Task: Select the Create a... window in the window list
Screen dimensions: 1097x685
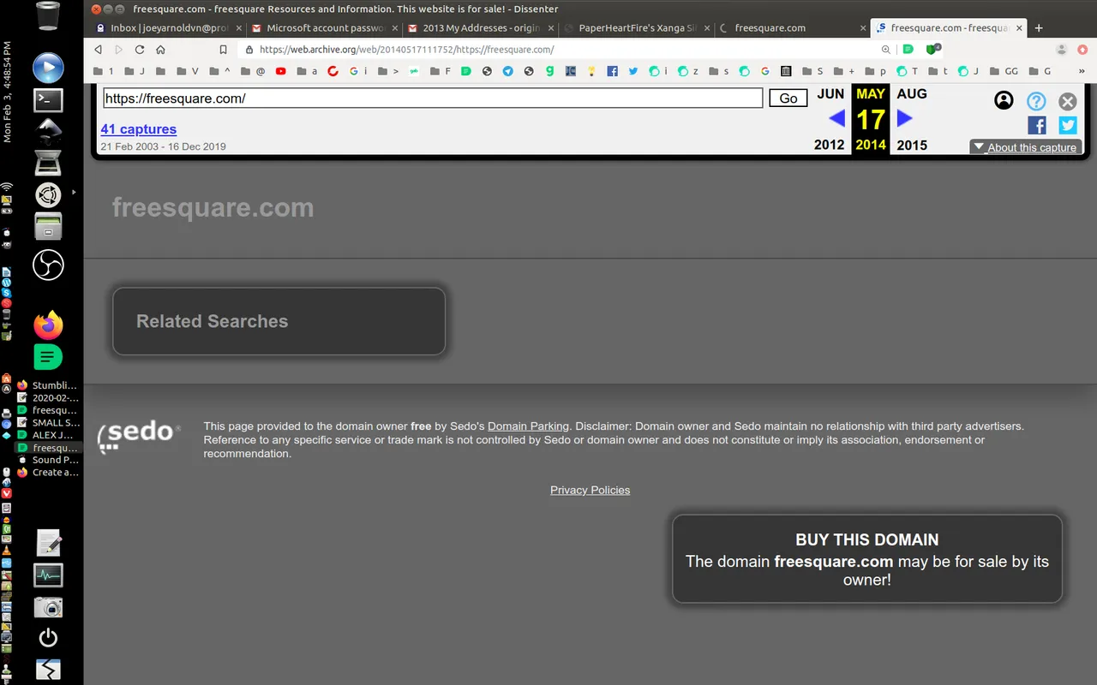Action: 47,473
